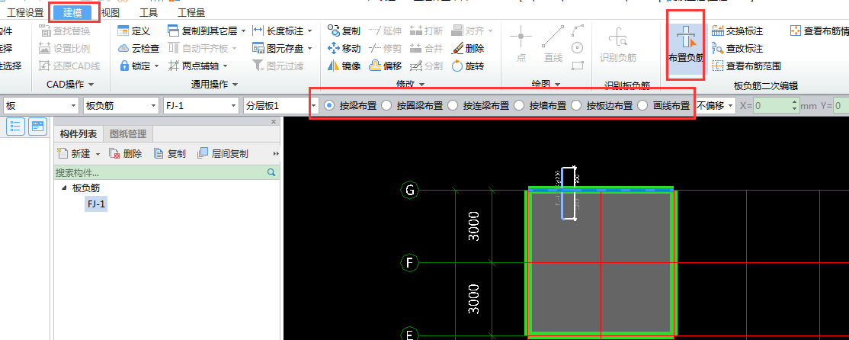Click the 锁定 lock tool
The image size is (849, 340).
point(138,66)
